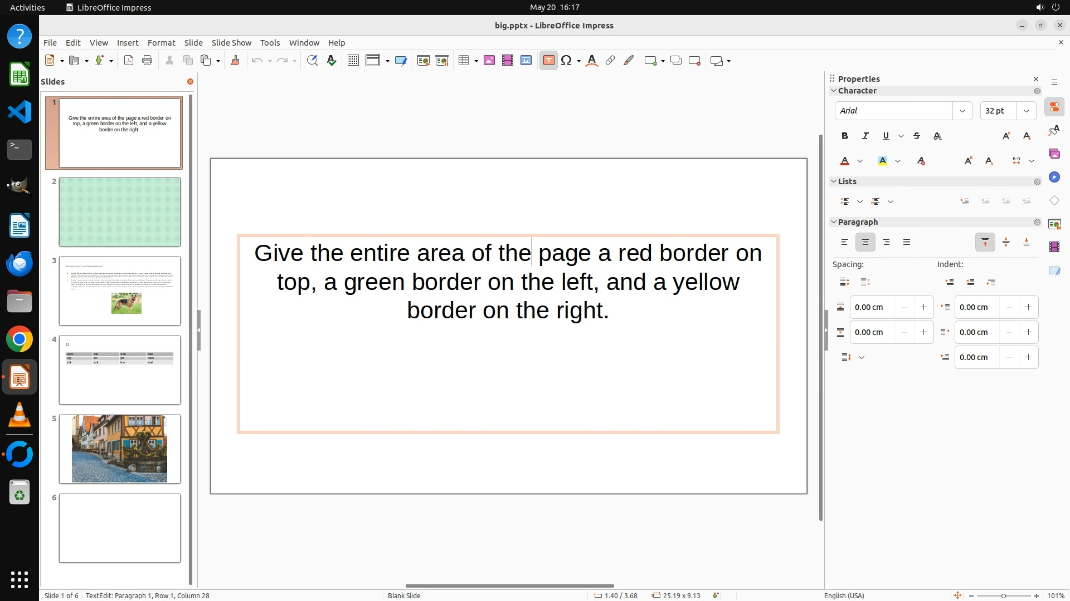Close the Slides panel

coord(190,82)
